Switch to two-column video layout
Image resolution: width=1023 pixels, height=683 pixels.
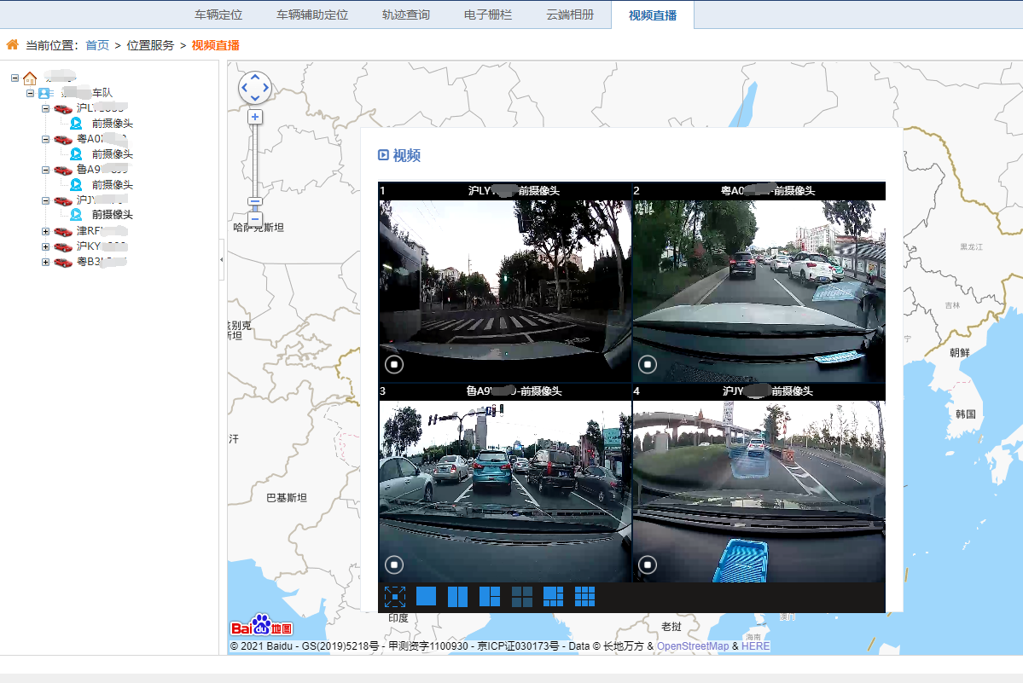pyautogui.click(x=457, y=597)
